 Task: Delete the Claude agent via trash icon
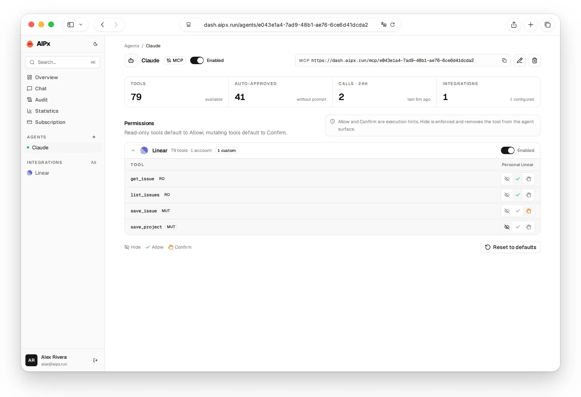[535, 60]
